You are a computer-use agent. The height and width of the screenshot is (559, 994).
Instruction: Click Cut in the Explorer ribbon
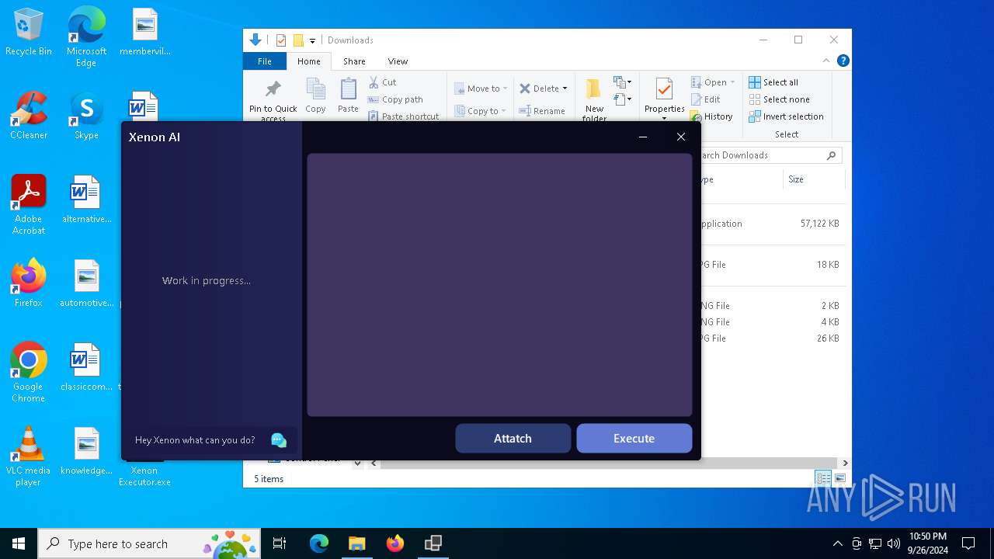382,82
